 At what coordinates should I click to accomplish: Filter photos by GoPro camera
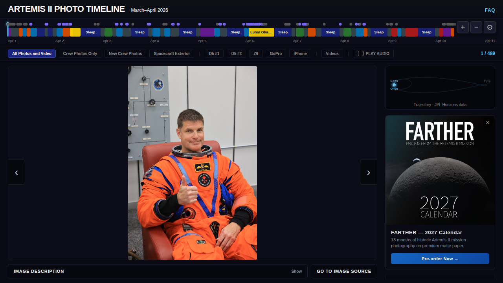click(276, 53)
